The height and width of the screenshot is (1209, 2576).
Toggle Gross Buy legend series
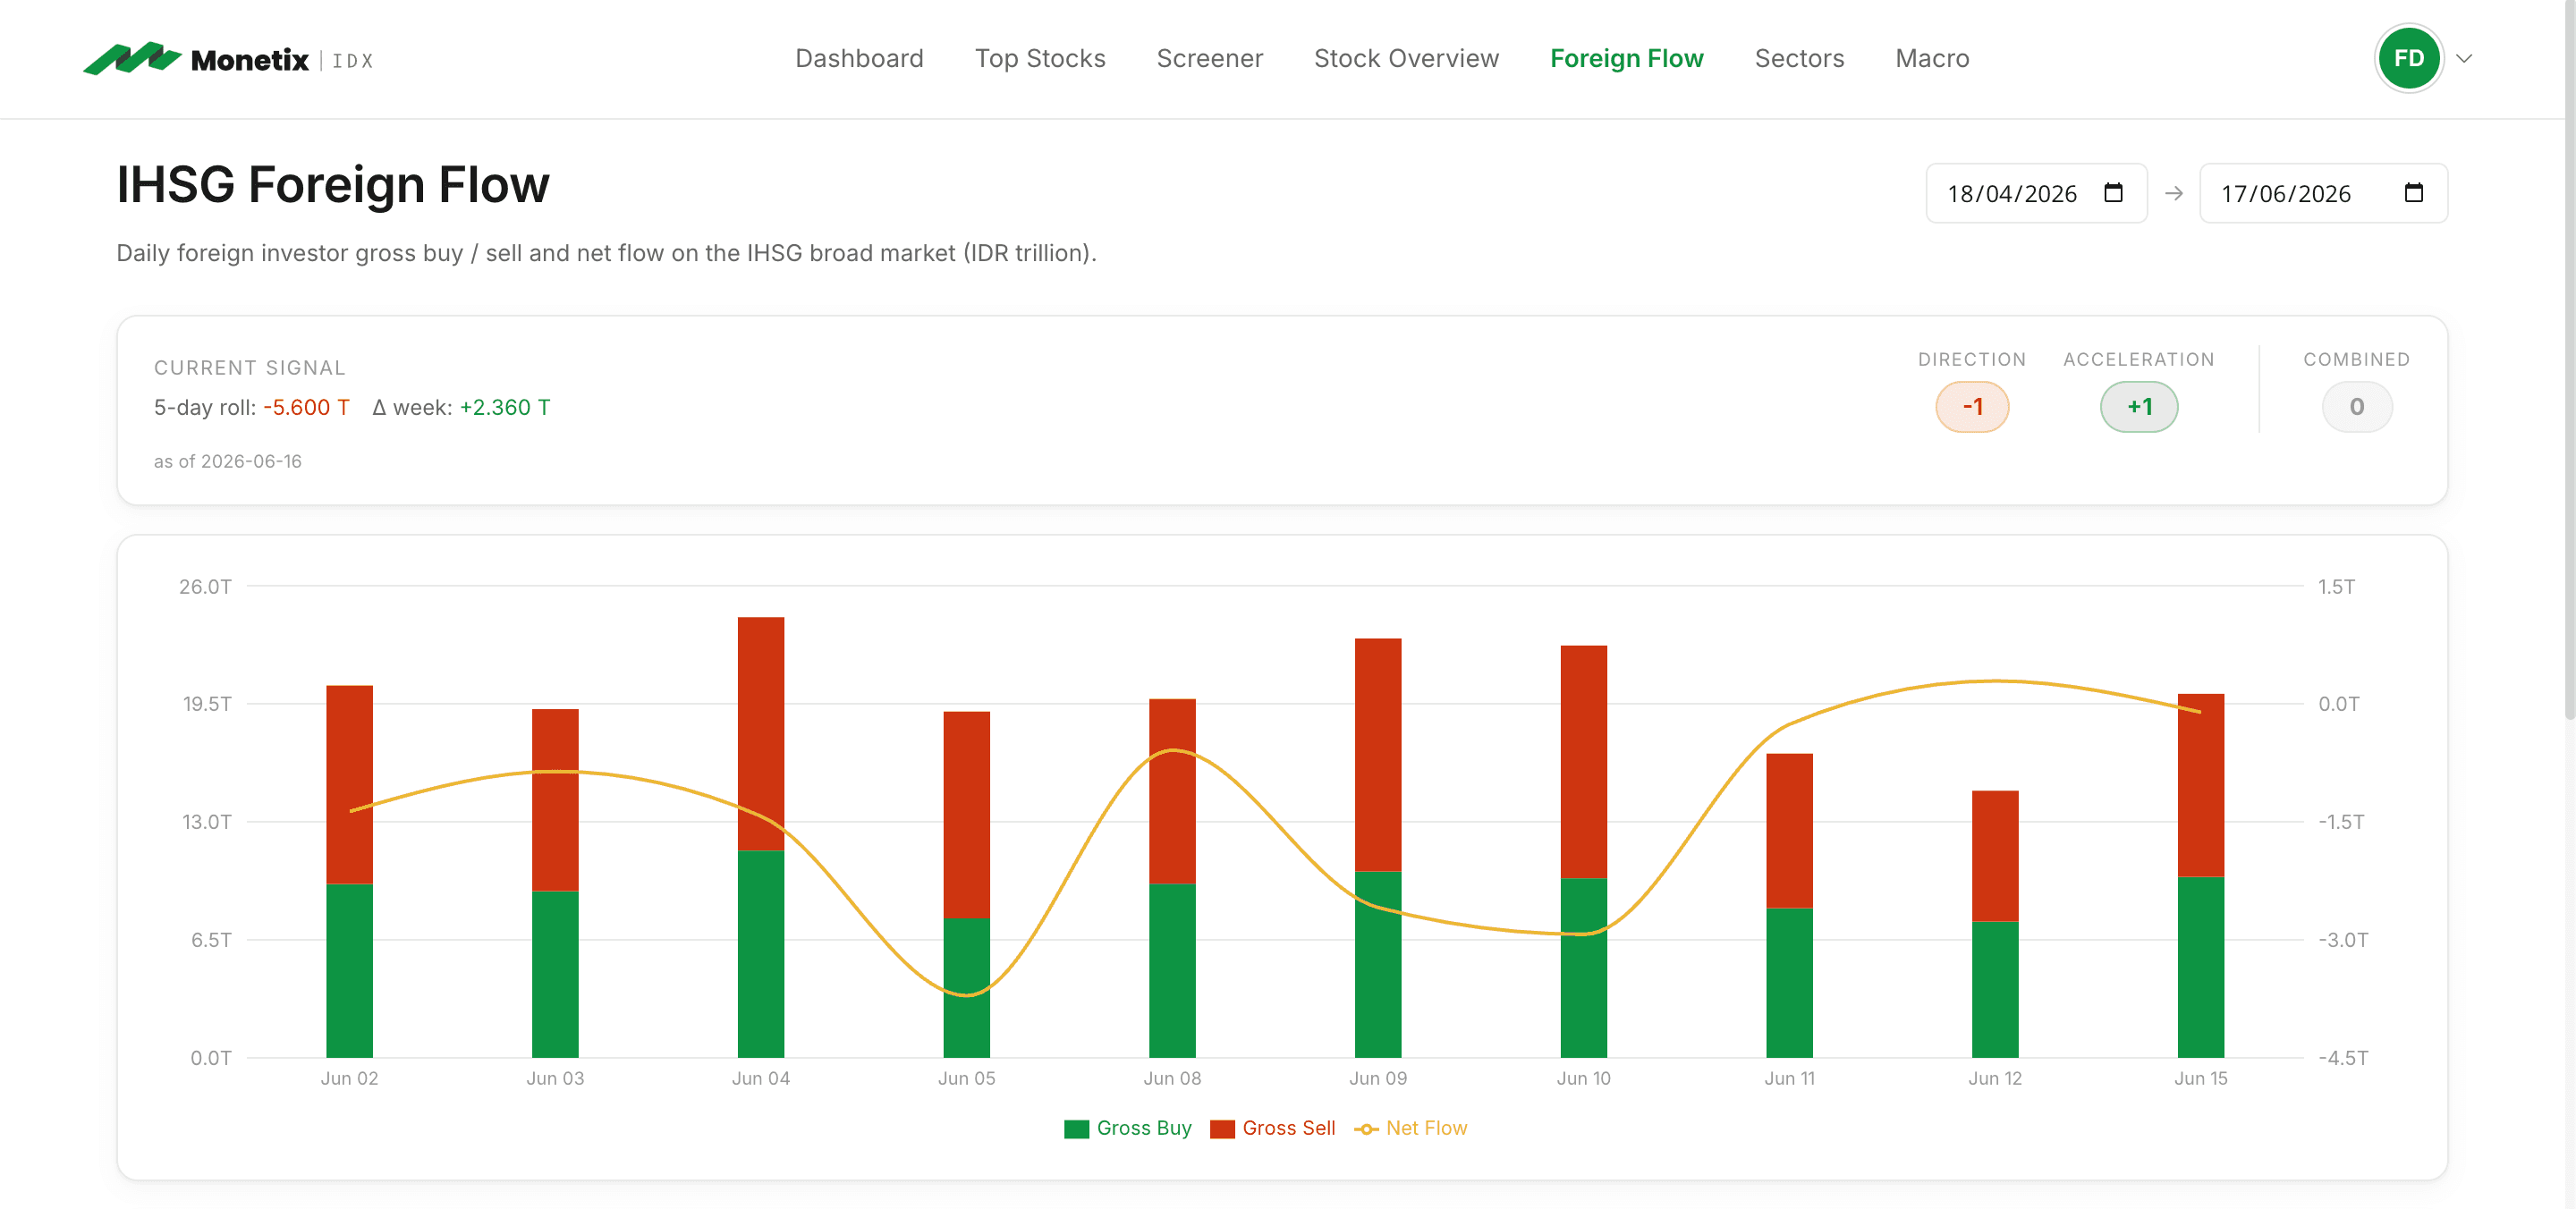[x=1127, y=1128]
